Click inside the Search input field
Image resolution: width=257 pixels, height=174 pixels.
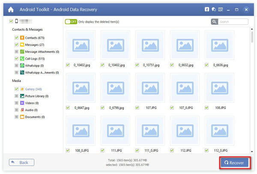(x=233, y=22)
